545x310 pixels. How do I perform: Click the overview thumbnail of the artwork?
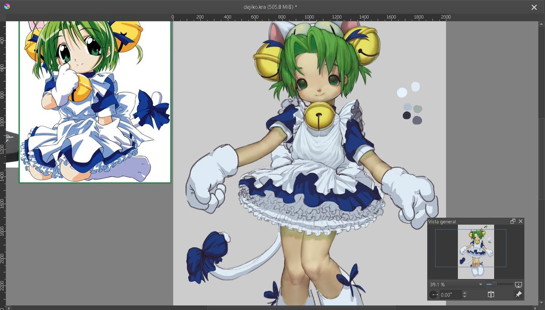476,252
